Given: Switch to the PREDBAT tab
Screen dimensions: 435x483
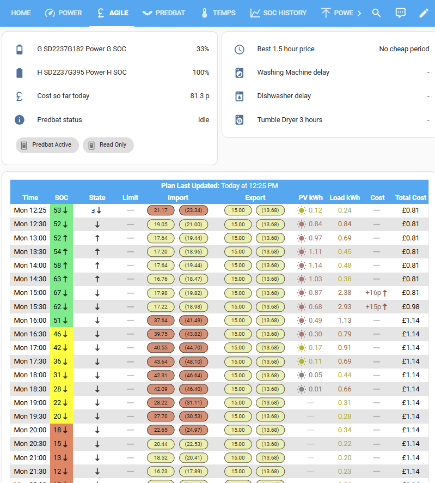Looking at the screenshot, I should click(164, 13).
